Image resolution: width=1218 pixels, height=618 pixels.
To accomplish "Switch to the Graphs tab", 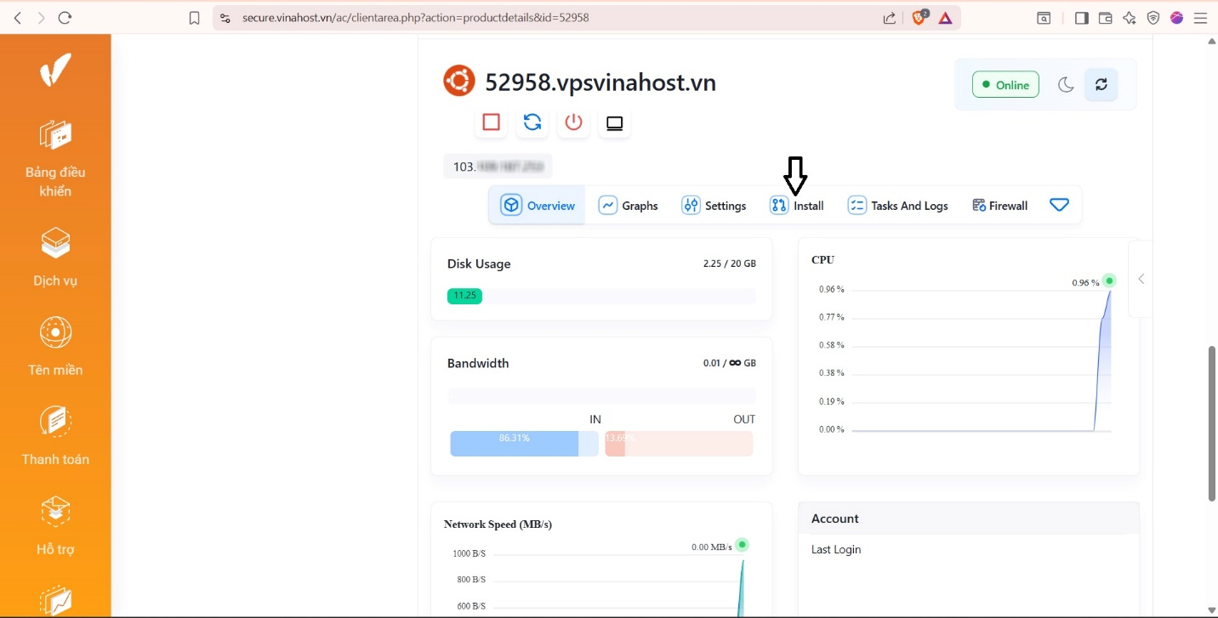I will (629, 205).
